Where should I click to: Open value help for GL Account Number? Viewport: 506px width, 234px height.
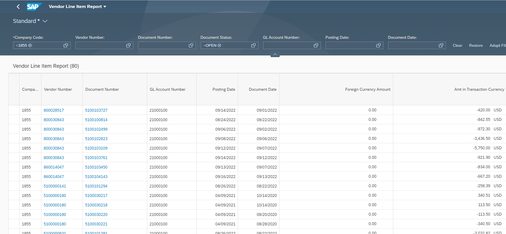(x=316, y=45)
